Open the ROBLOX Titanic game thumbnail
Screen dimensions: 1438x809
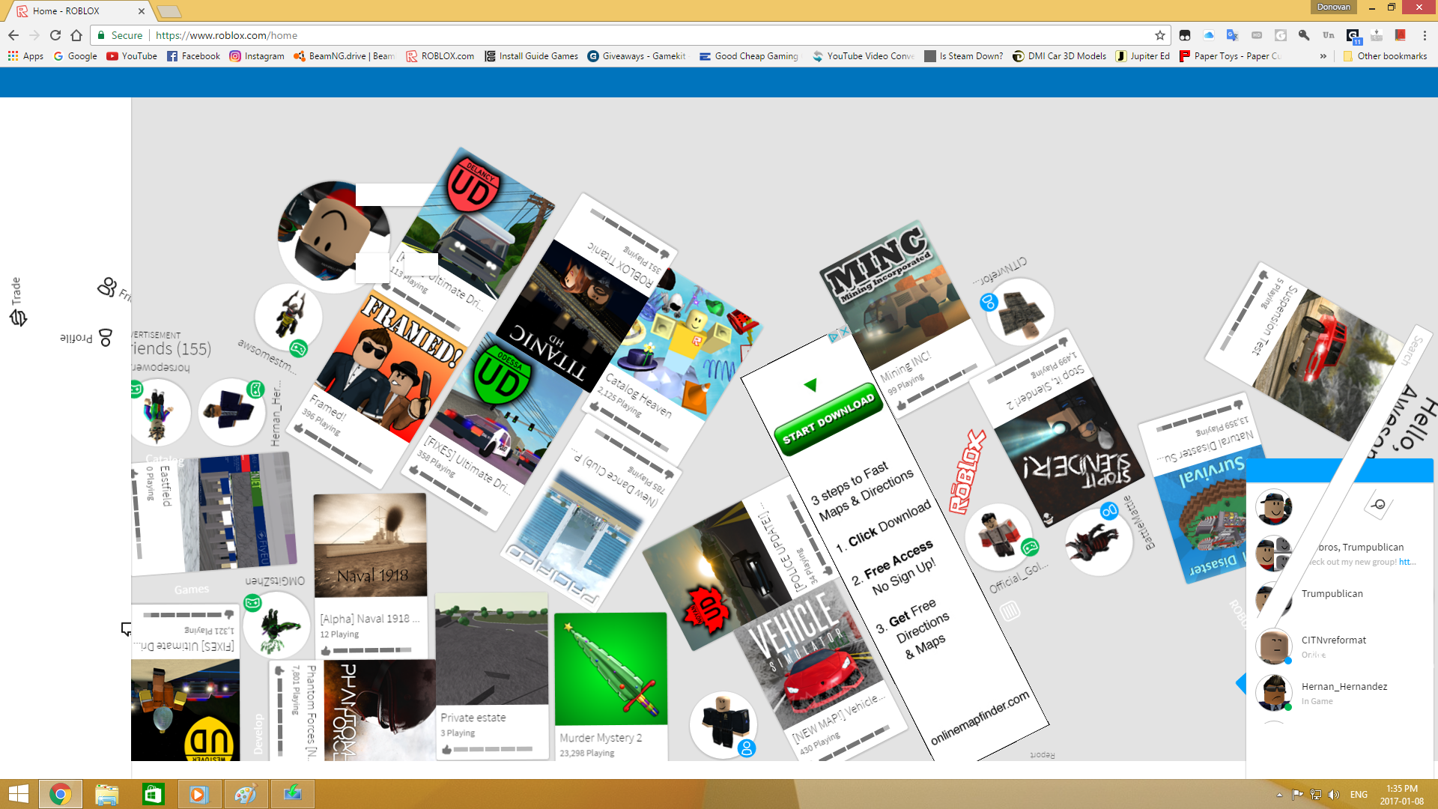pyautogui.click(x=571, y=315)
